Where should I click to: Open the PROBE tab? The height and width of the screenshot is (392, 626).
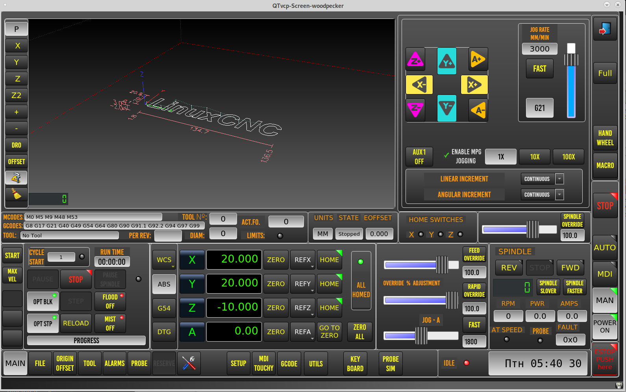[x=139, y=363]
